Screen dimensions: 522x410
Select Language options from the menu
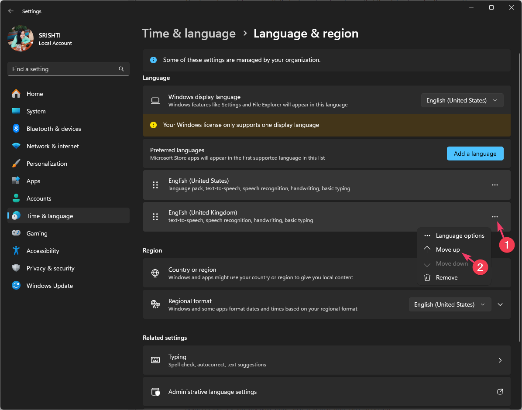pos(460,236)
